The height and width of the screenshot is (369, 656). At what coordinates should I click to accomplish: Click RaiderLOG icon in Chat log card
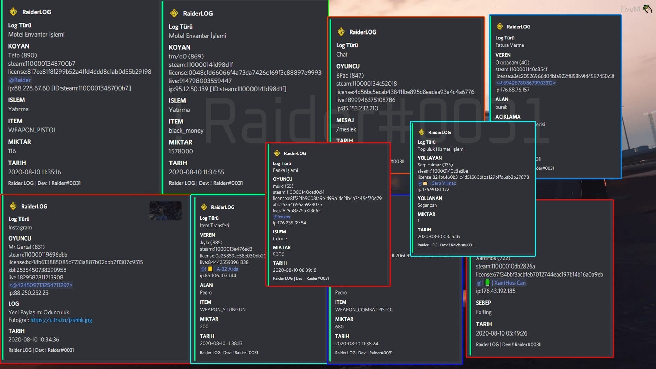(x=341, y=32)
